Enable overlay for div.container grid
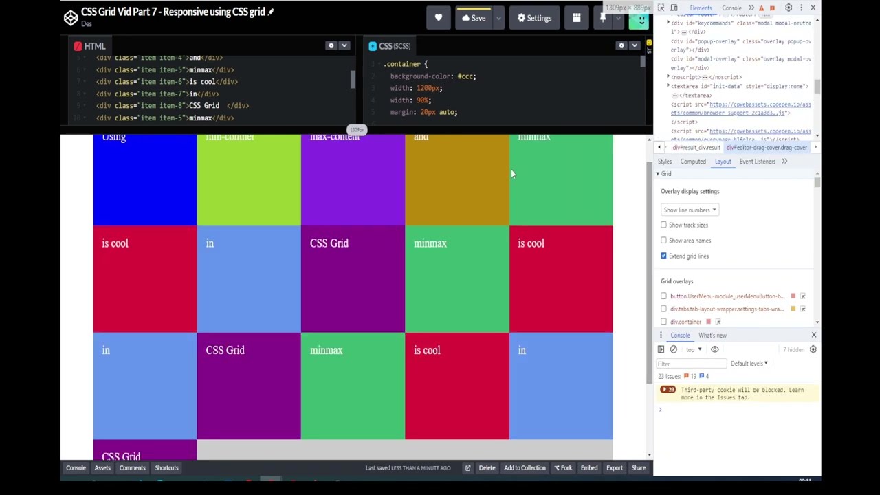Image resolution: width=880 pixels, height=495 pixels. 663,322
